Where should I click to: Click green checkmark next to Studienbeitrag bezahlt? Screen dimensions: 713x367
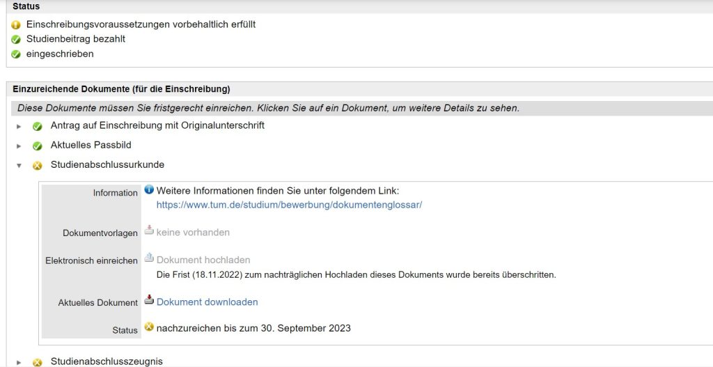[16, 39]
